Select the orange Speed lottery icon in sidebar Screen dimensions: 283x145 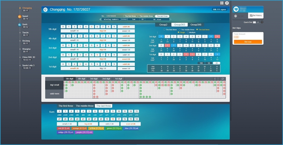coord(19,16)
